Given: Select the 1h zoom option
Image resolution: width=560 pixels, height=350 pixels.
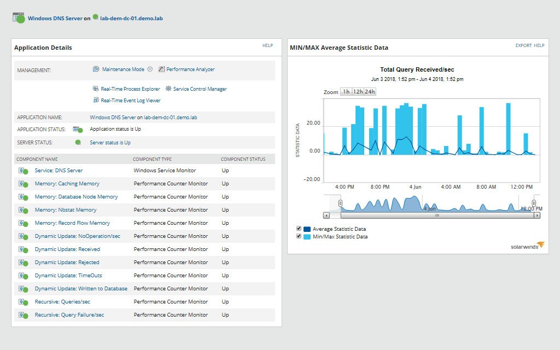Looking at the screenshot, I should (x=346, y=92).
